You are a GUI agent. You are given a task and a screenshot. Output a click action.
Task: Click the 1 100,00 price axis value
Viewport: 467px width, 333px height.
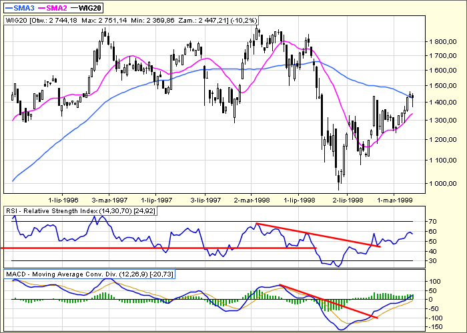tap(442, 160)
